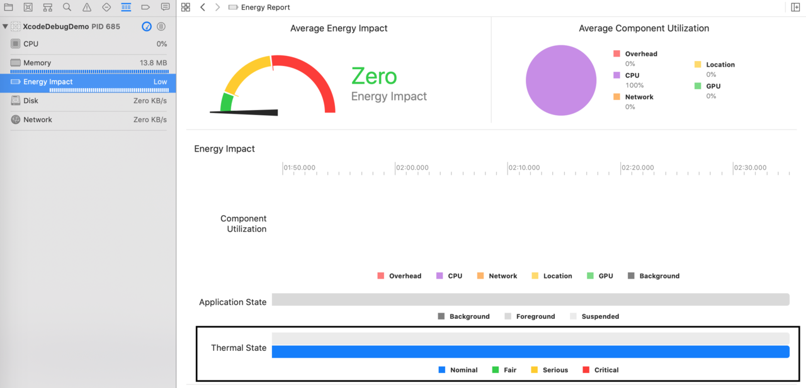Click the "Low" energy impact value in sidebar
This screenshot has width=806, height=388.
(161, 82)
